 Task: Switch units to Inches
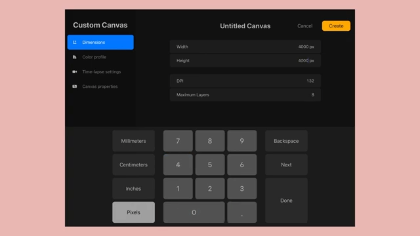tap(133, 189)
